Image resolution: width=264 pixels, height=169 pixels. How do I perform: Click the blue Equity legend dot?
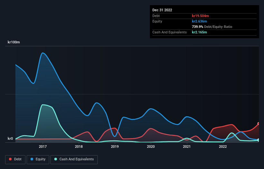[32, 159]
